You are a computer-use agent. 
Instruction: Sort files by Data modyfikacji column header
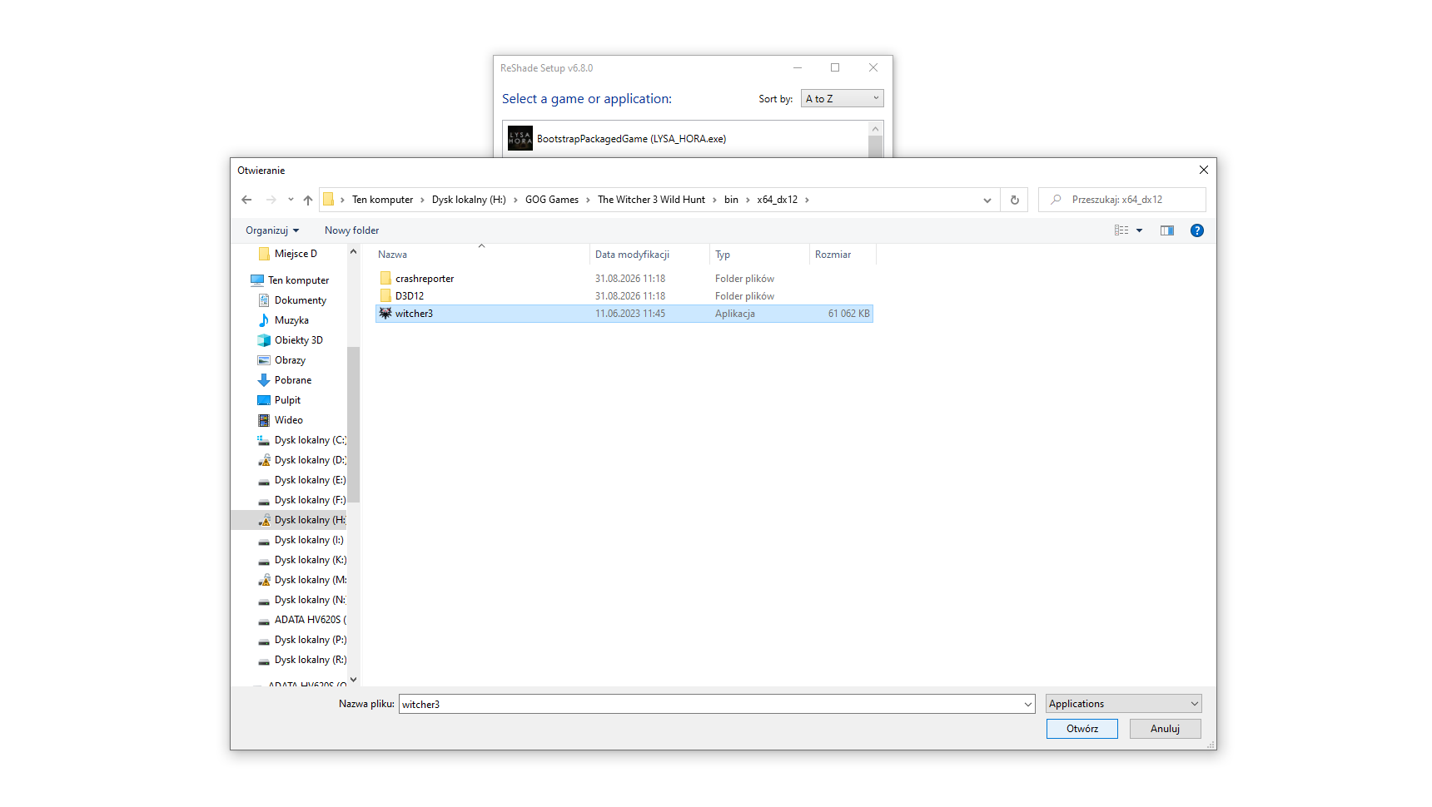[x=649, y=255]
